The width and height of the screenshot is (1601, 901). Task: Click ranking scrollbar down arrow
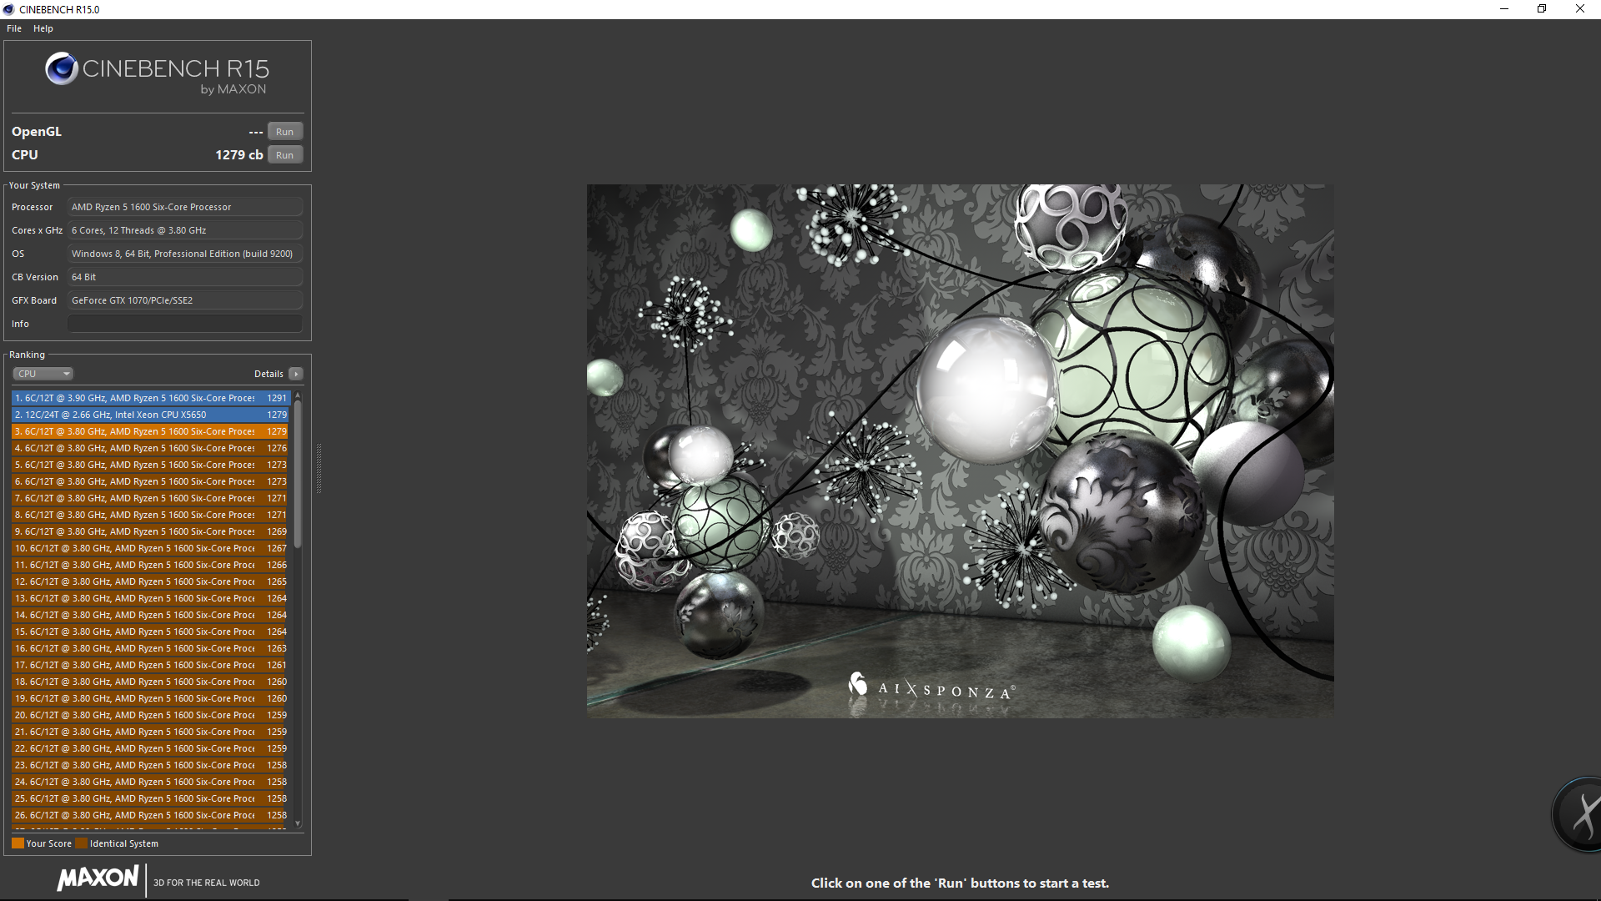(298, 823)
